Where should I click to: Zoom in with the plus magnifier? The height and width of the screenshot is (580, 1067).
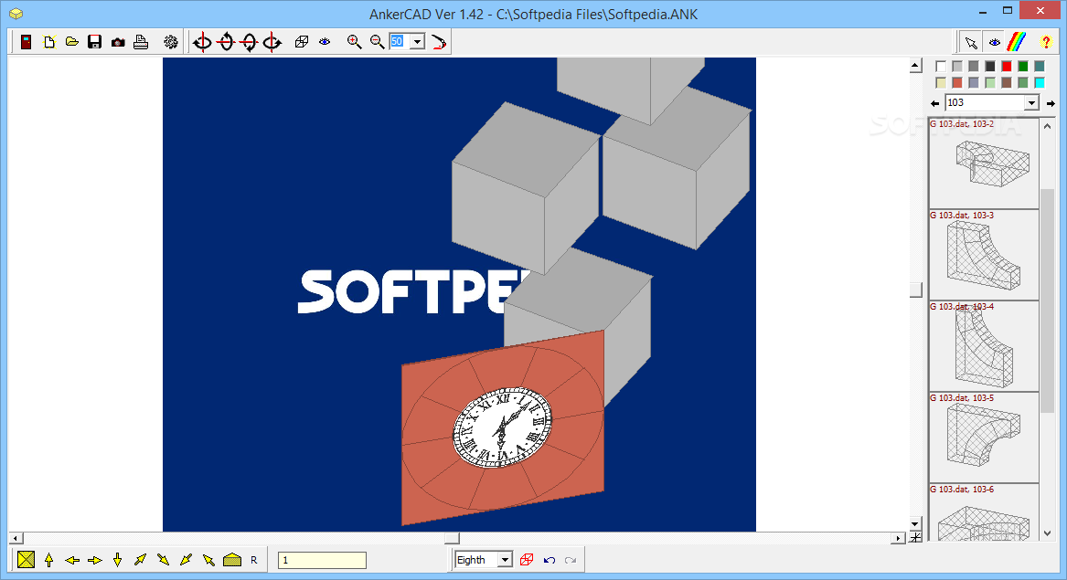(x=354, y=42)
